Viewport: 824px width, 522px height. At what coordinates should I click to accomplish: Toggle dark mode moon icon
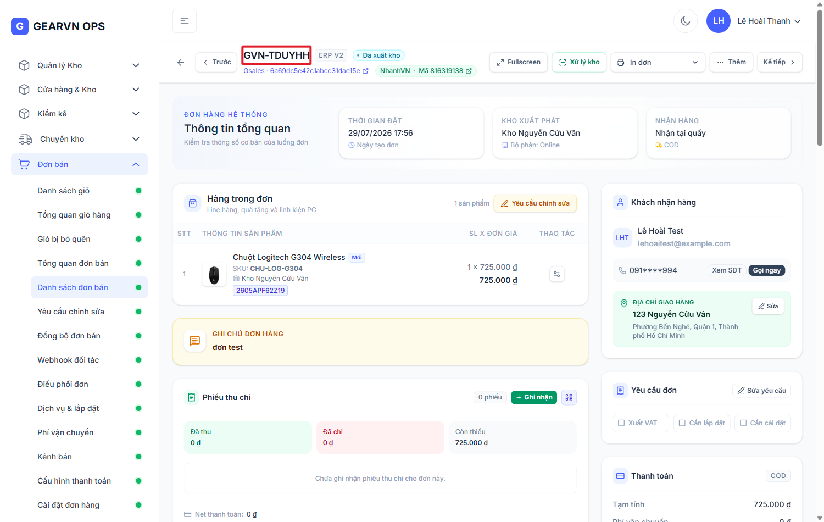686,21
